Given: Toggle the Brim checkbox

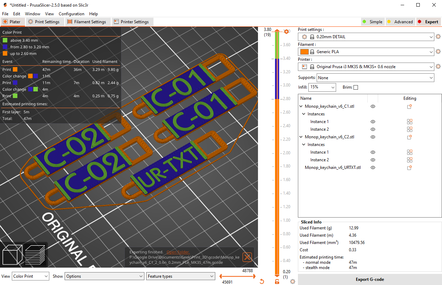Looking at the screenshot, I should click(356, 88).
